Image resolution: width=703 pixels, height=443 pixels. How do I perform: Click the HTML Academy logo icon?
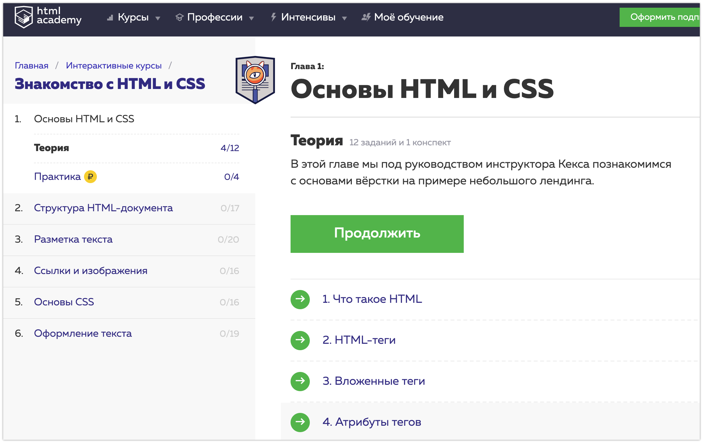(24, 17)
